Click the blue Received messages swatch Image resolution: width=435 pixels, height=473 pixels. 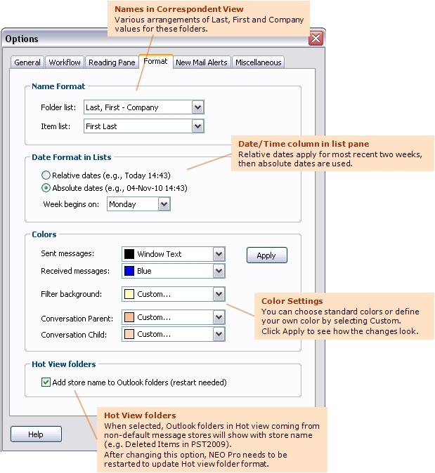pos(129,271)
